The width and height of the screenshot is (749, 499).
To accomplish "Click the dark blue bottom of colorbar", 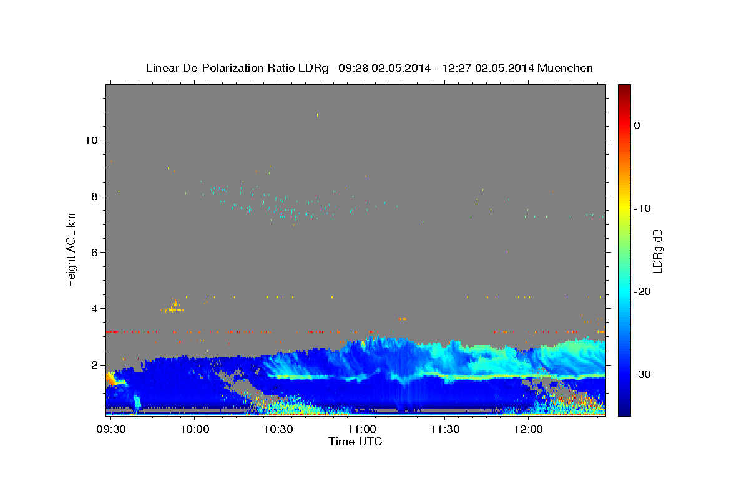I will [x=624, y=409].
